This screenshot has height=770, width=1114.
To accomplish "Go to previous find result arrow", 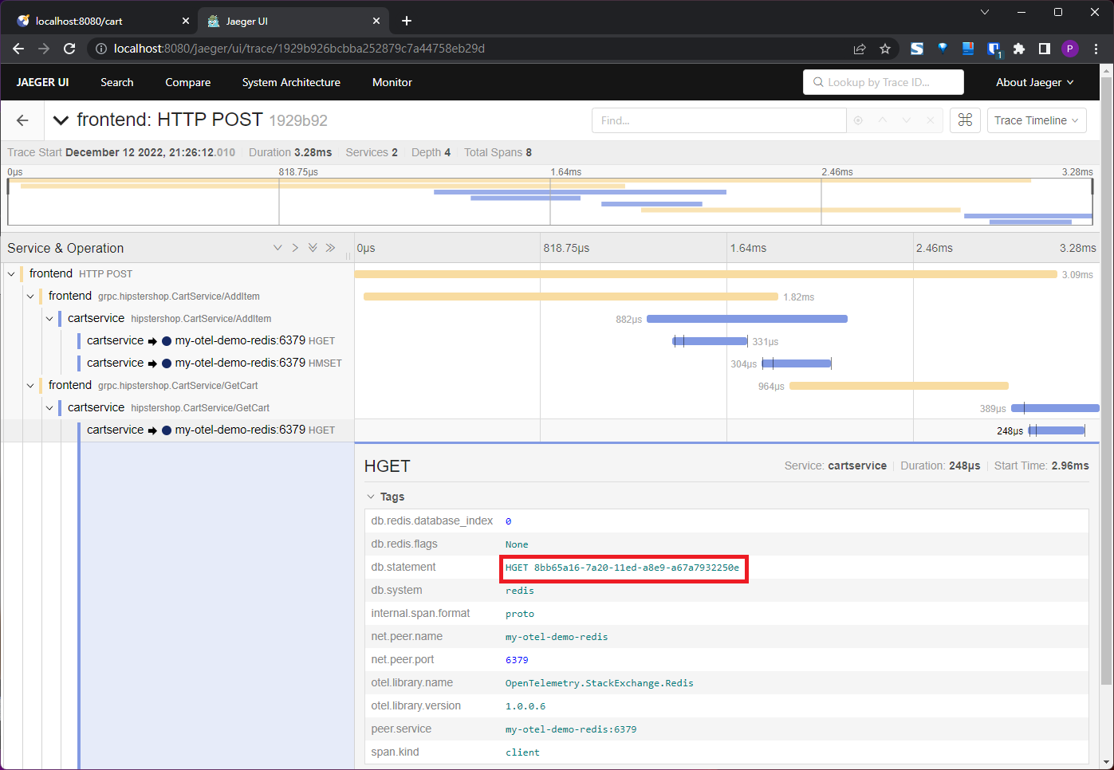I will (882, 120).
